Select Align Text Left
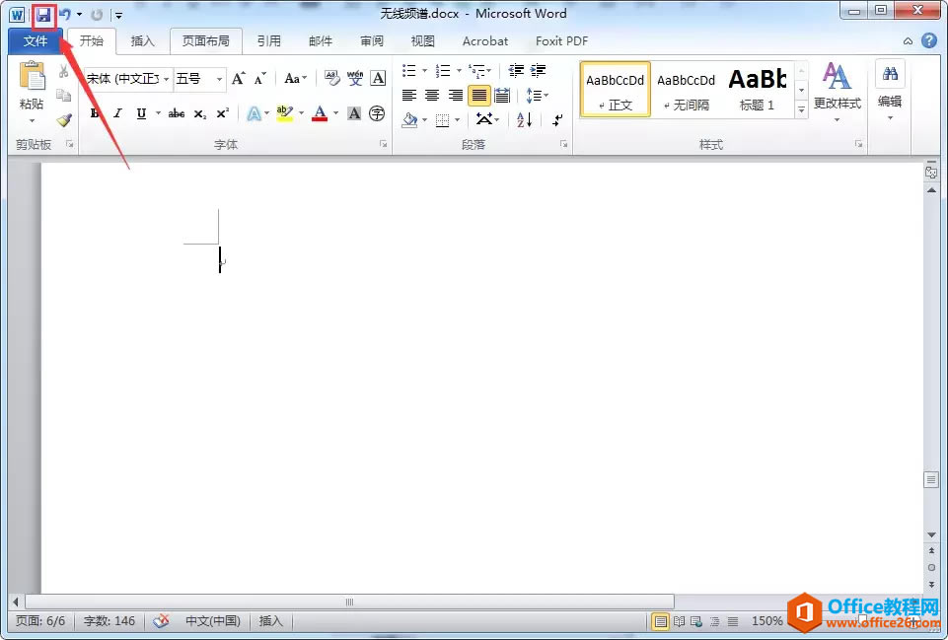The height and width of the screenshot is (640, 948). pyautogui.click(x=409, y=96)
